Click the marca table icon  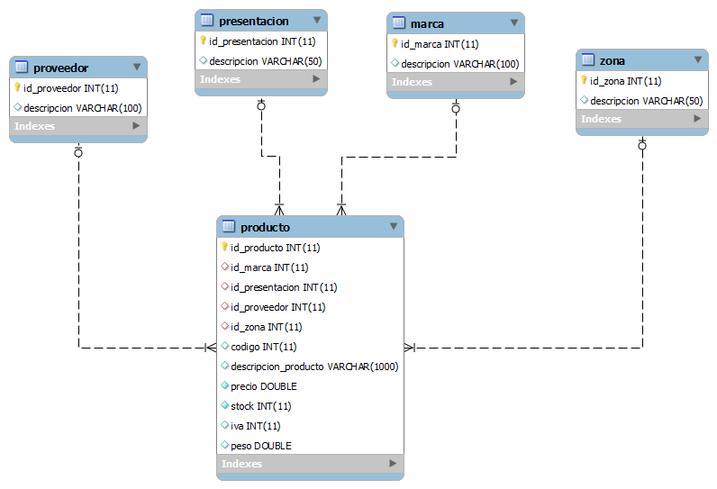click(x=399, y=23)
